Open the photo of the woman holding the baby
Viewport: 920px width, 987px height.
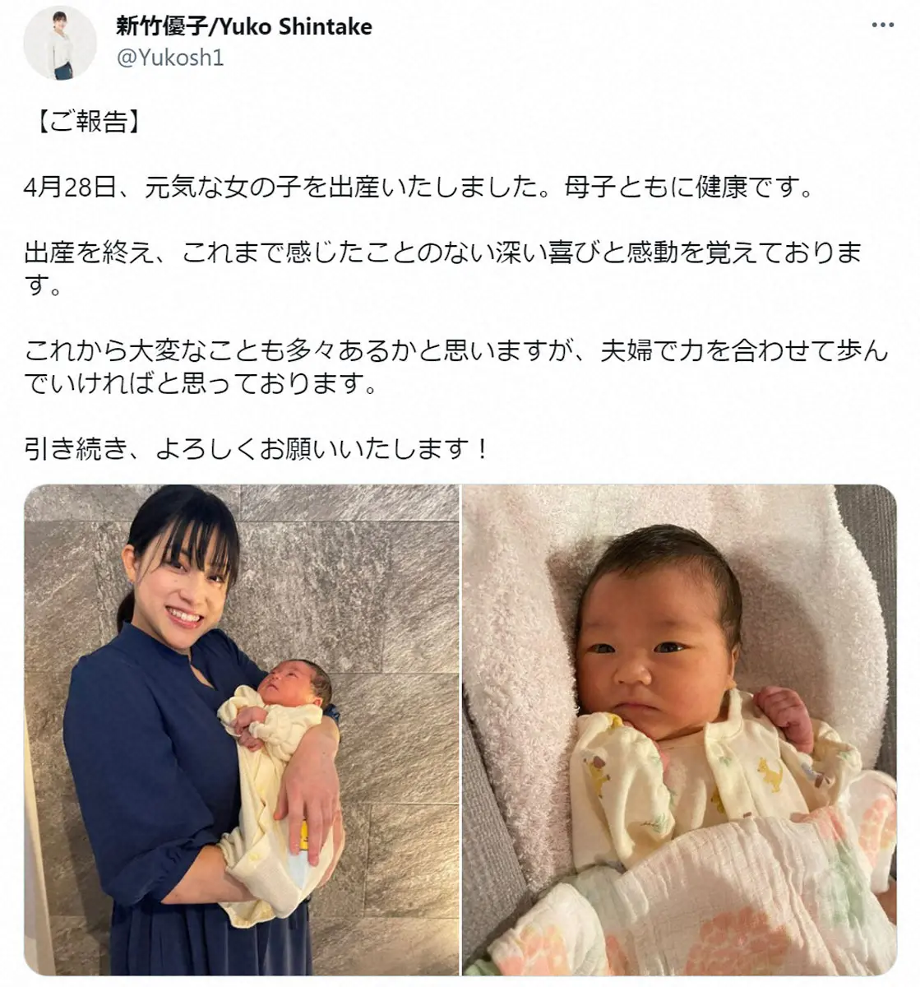pos(242,730)
